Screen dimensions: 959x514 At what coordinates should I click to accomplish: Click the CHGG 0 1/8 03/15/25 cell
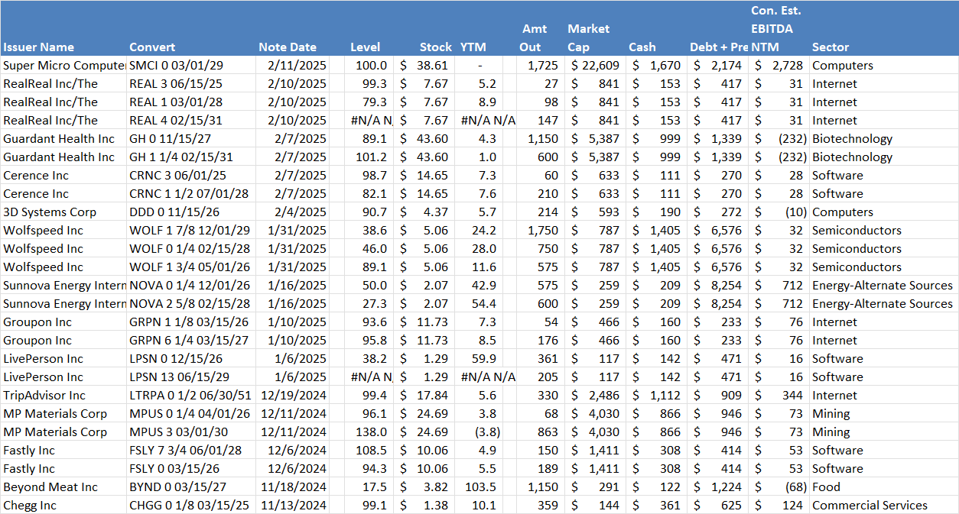190,506
